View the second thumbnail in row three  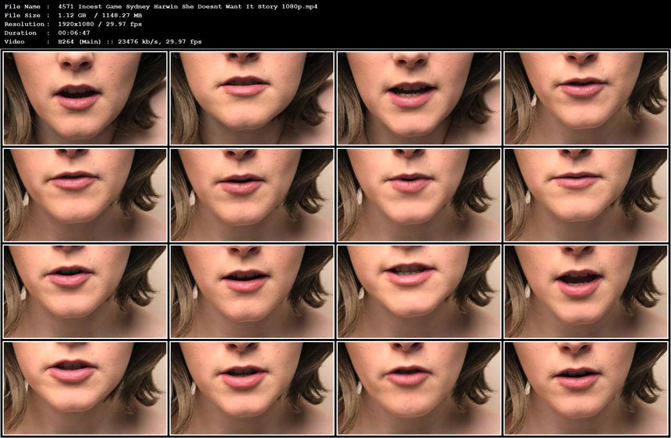coord(252,292)
